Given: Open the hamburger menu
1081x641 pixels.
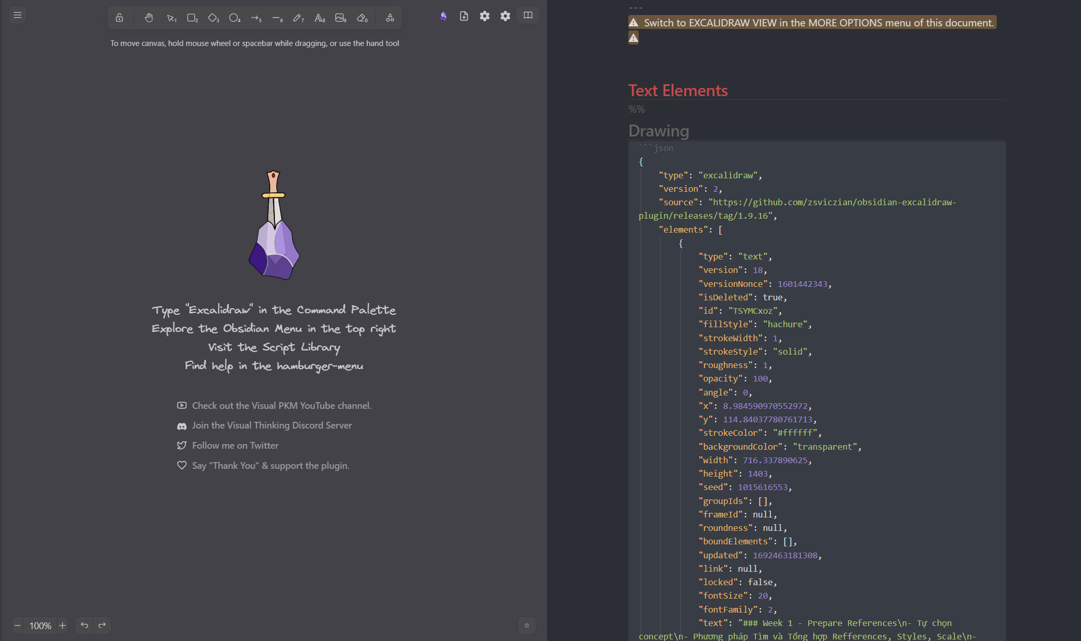Looking at the screenshot, I should pos(17,14).
